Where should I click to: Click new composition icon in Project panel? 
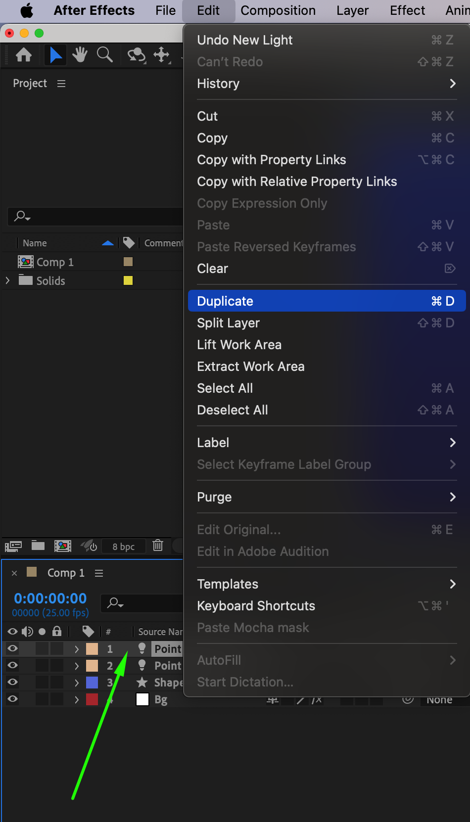click(x=63, y=546)
